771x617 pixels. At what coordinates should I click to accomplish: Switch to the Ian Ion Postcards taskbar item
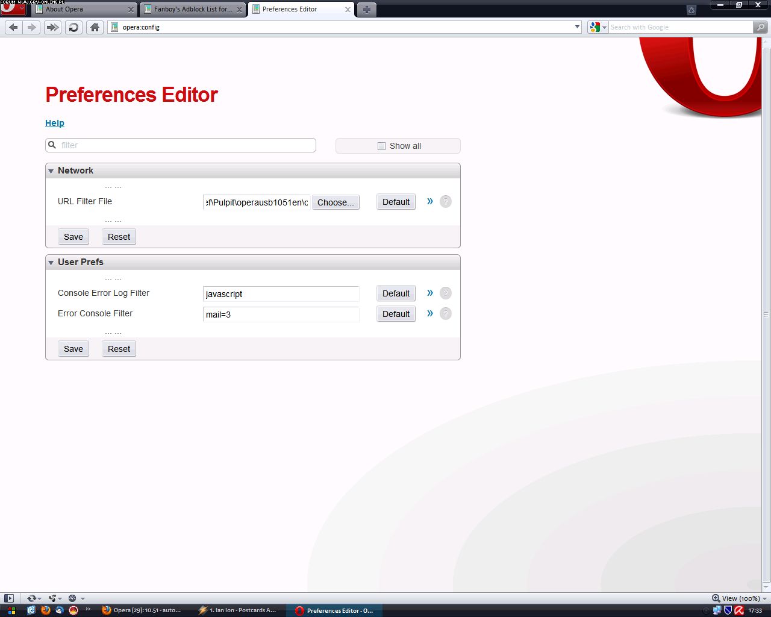click(237, 610)
